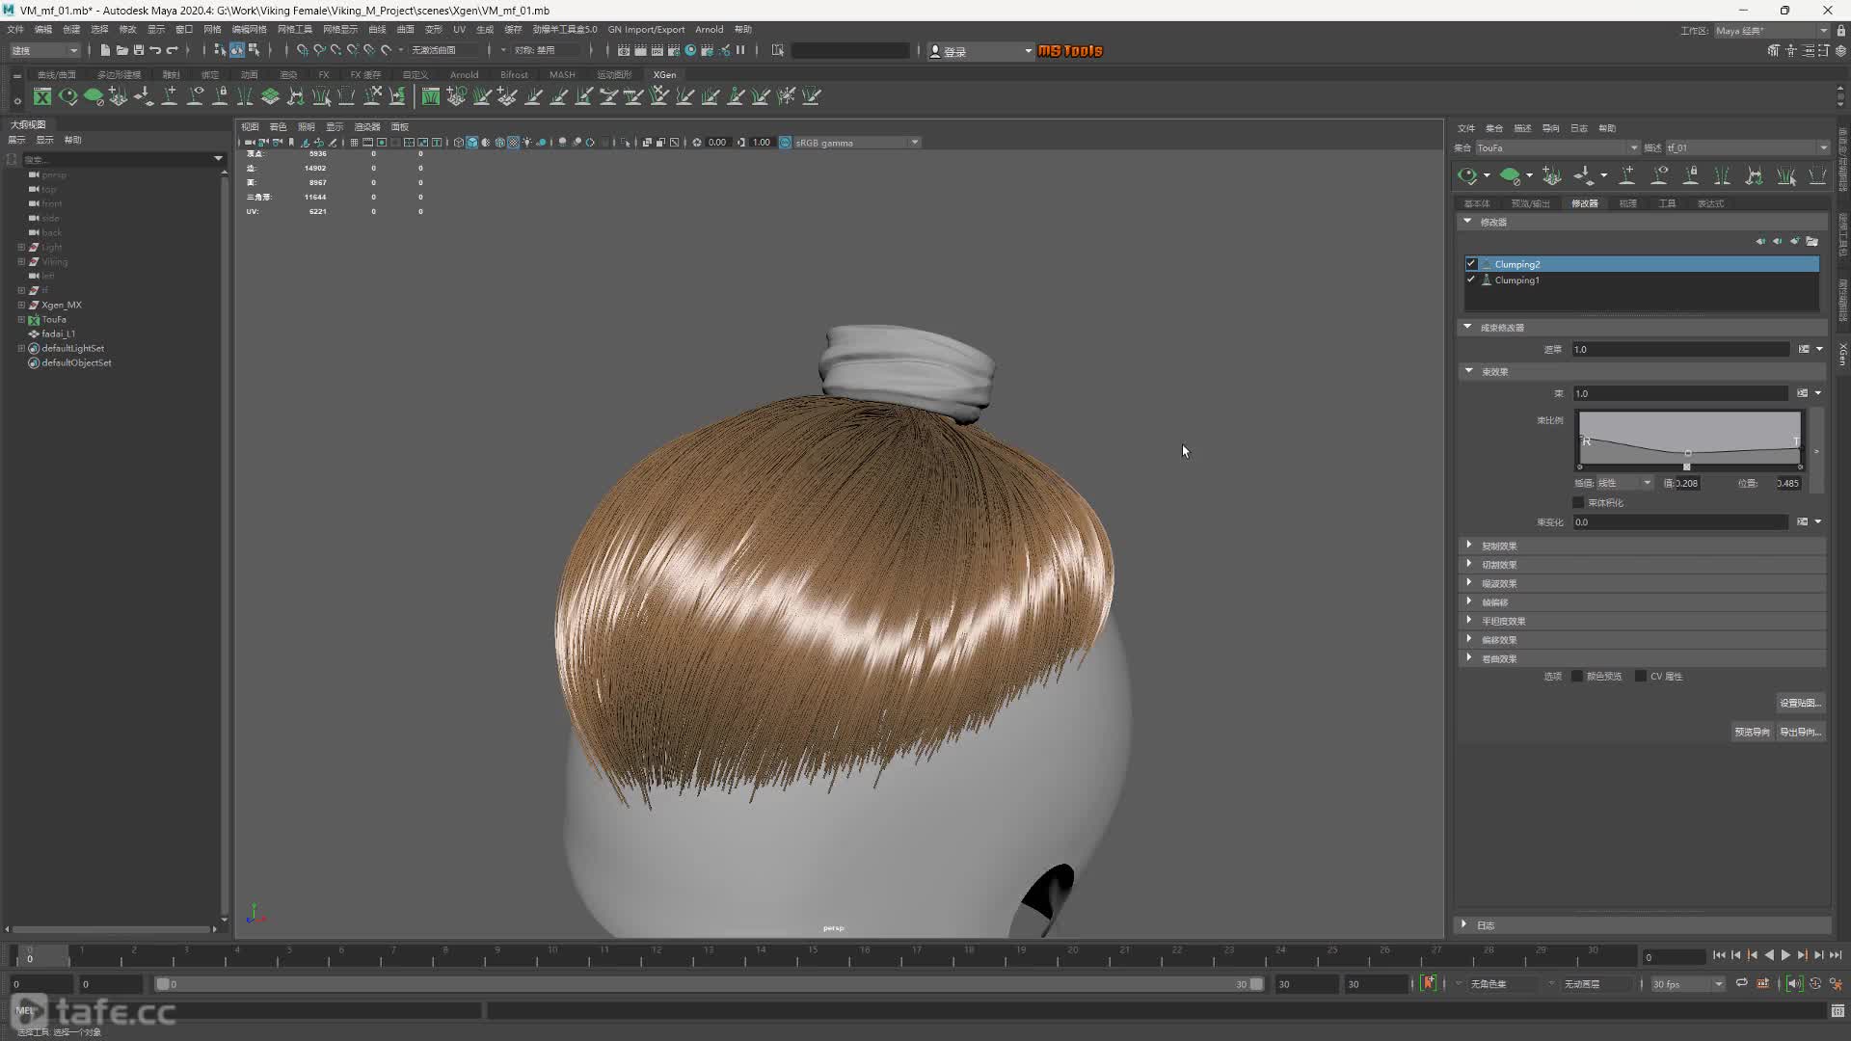The width and height of the screenshot is (1851, 1041).
Task: Click the 预览导向 button
Action: tap(1752, 732)
